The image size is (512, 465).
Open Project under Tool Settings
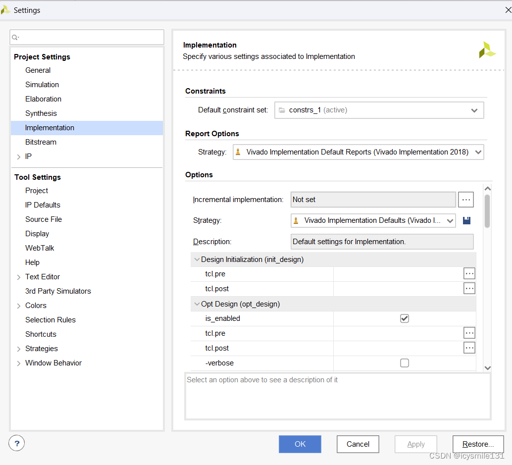pyautogui.click(x=37, y=190)
